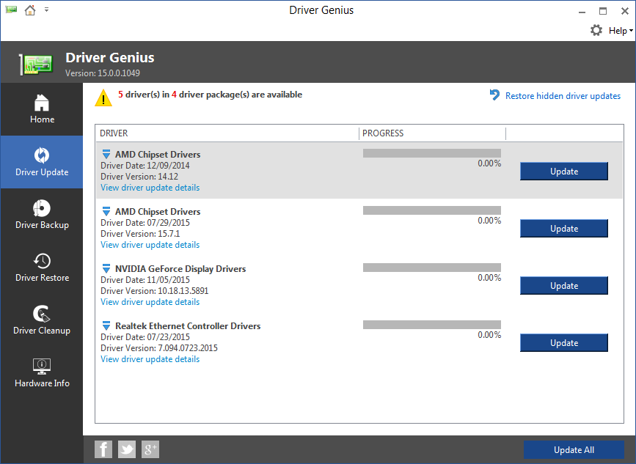Switch to the Driver Restore section
Image resolution: width=636 pixels, height=464 pixels.
[42, 268]
